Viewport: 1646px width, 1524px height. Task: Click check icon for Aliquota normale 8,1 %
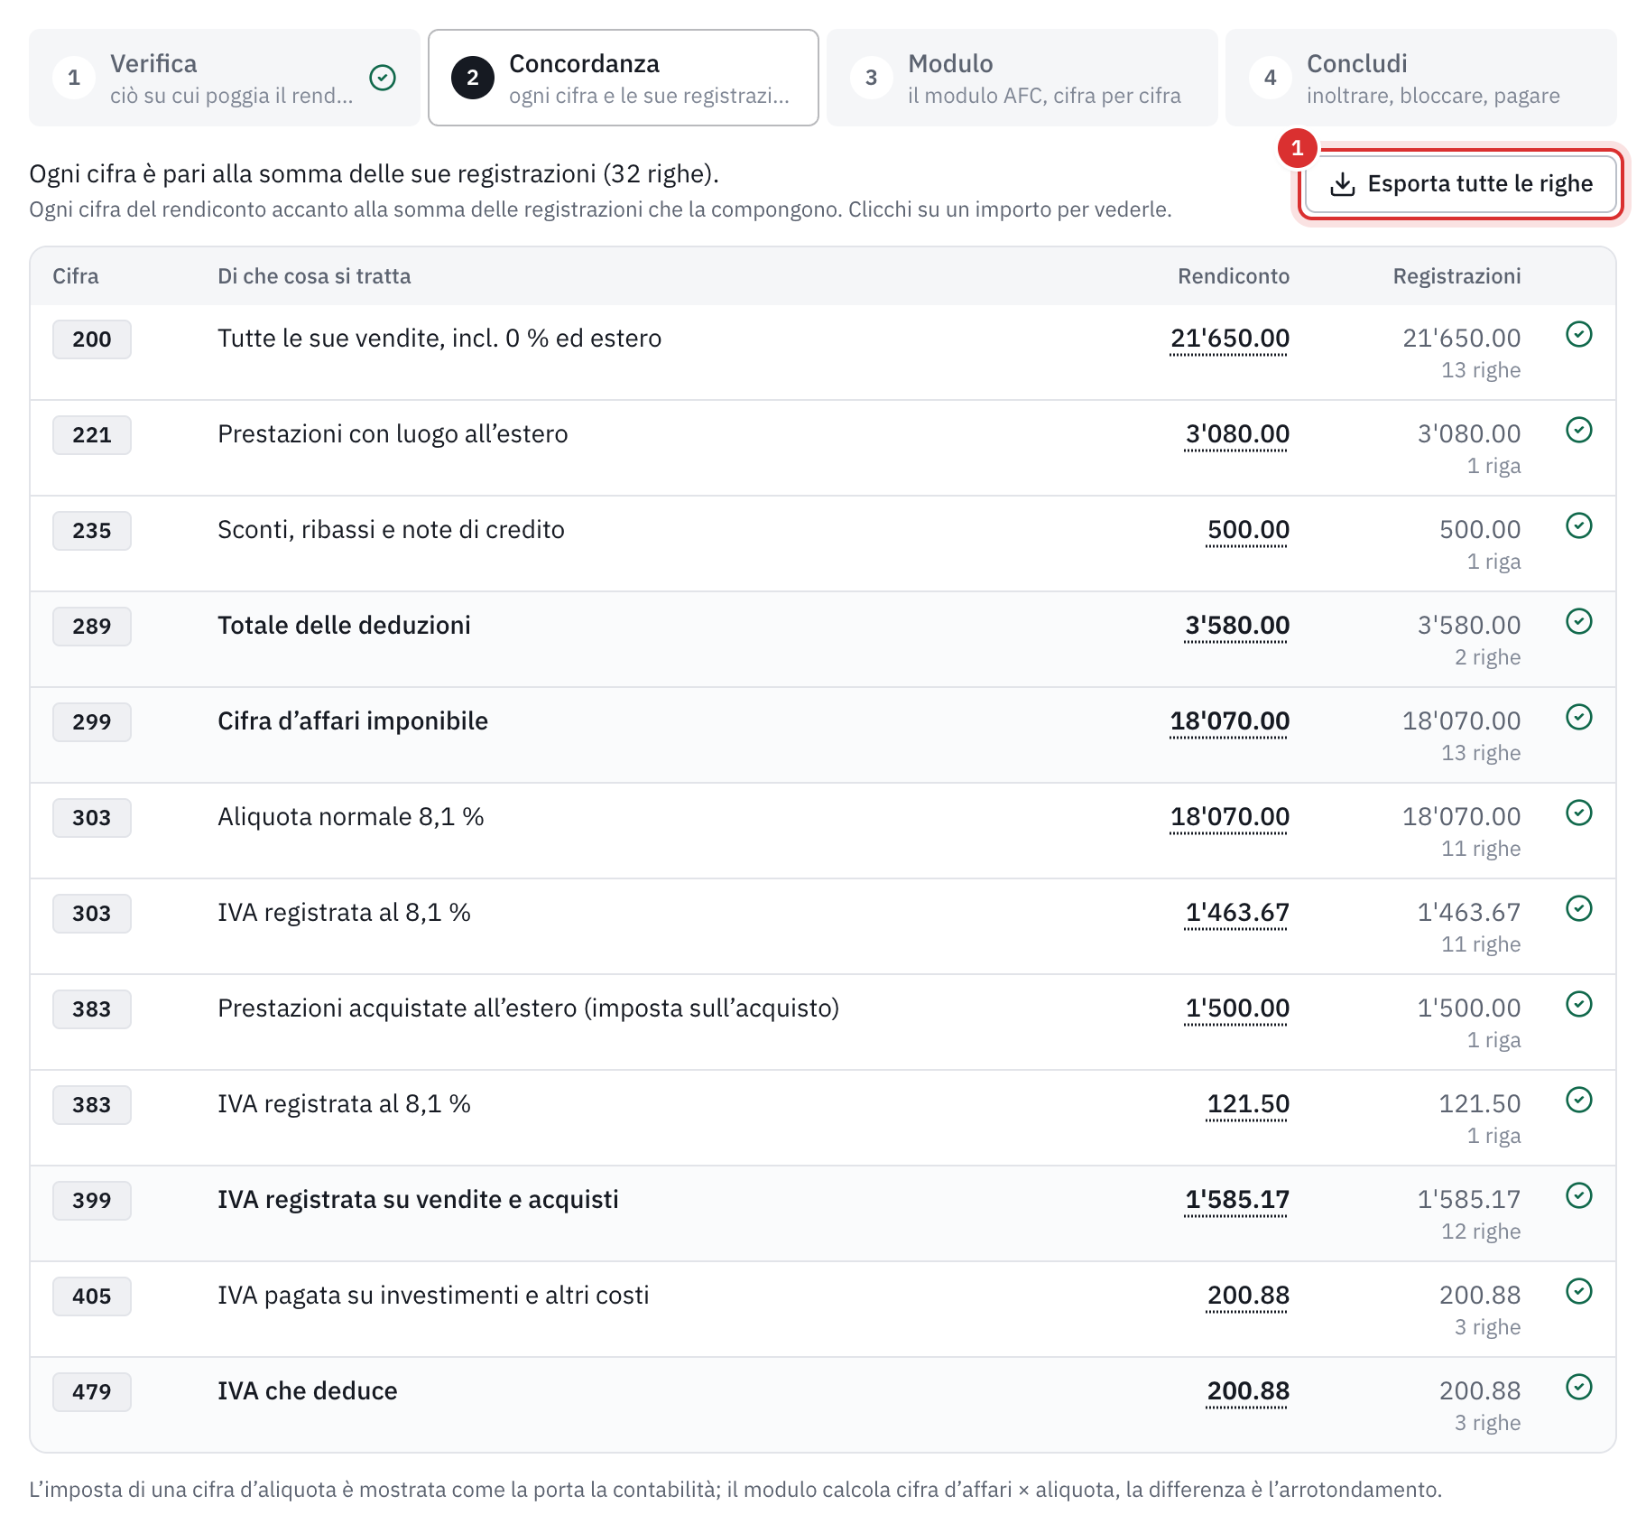pos(1579,813)
